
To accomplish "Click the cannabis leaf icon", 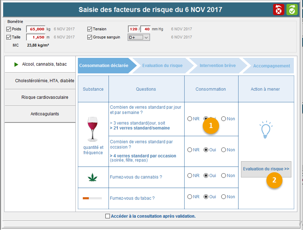I will (92, 177).
